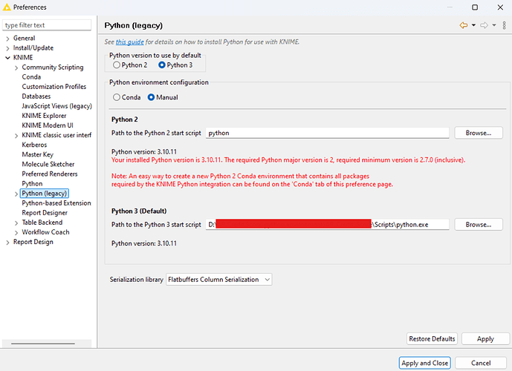Open Master Key preferences
The image size is (512, 371).
38,154
